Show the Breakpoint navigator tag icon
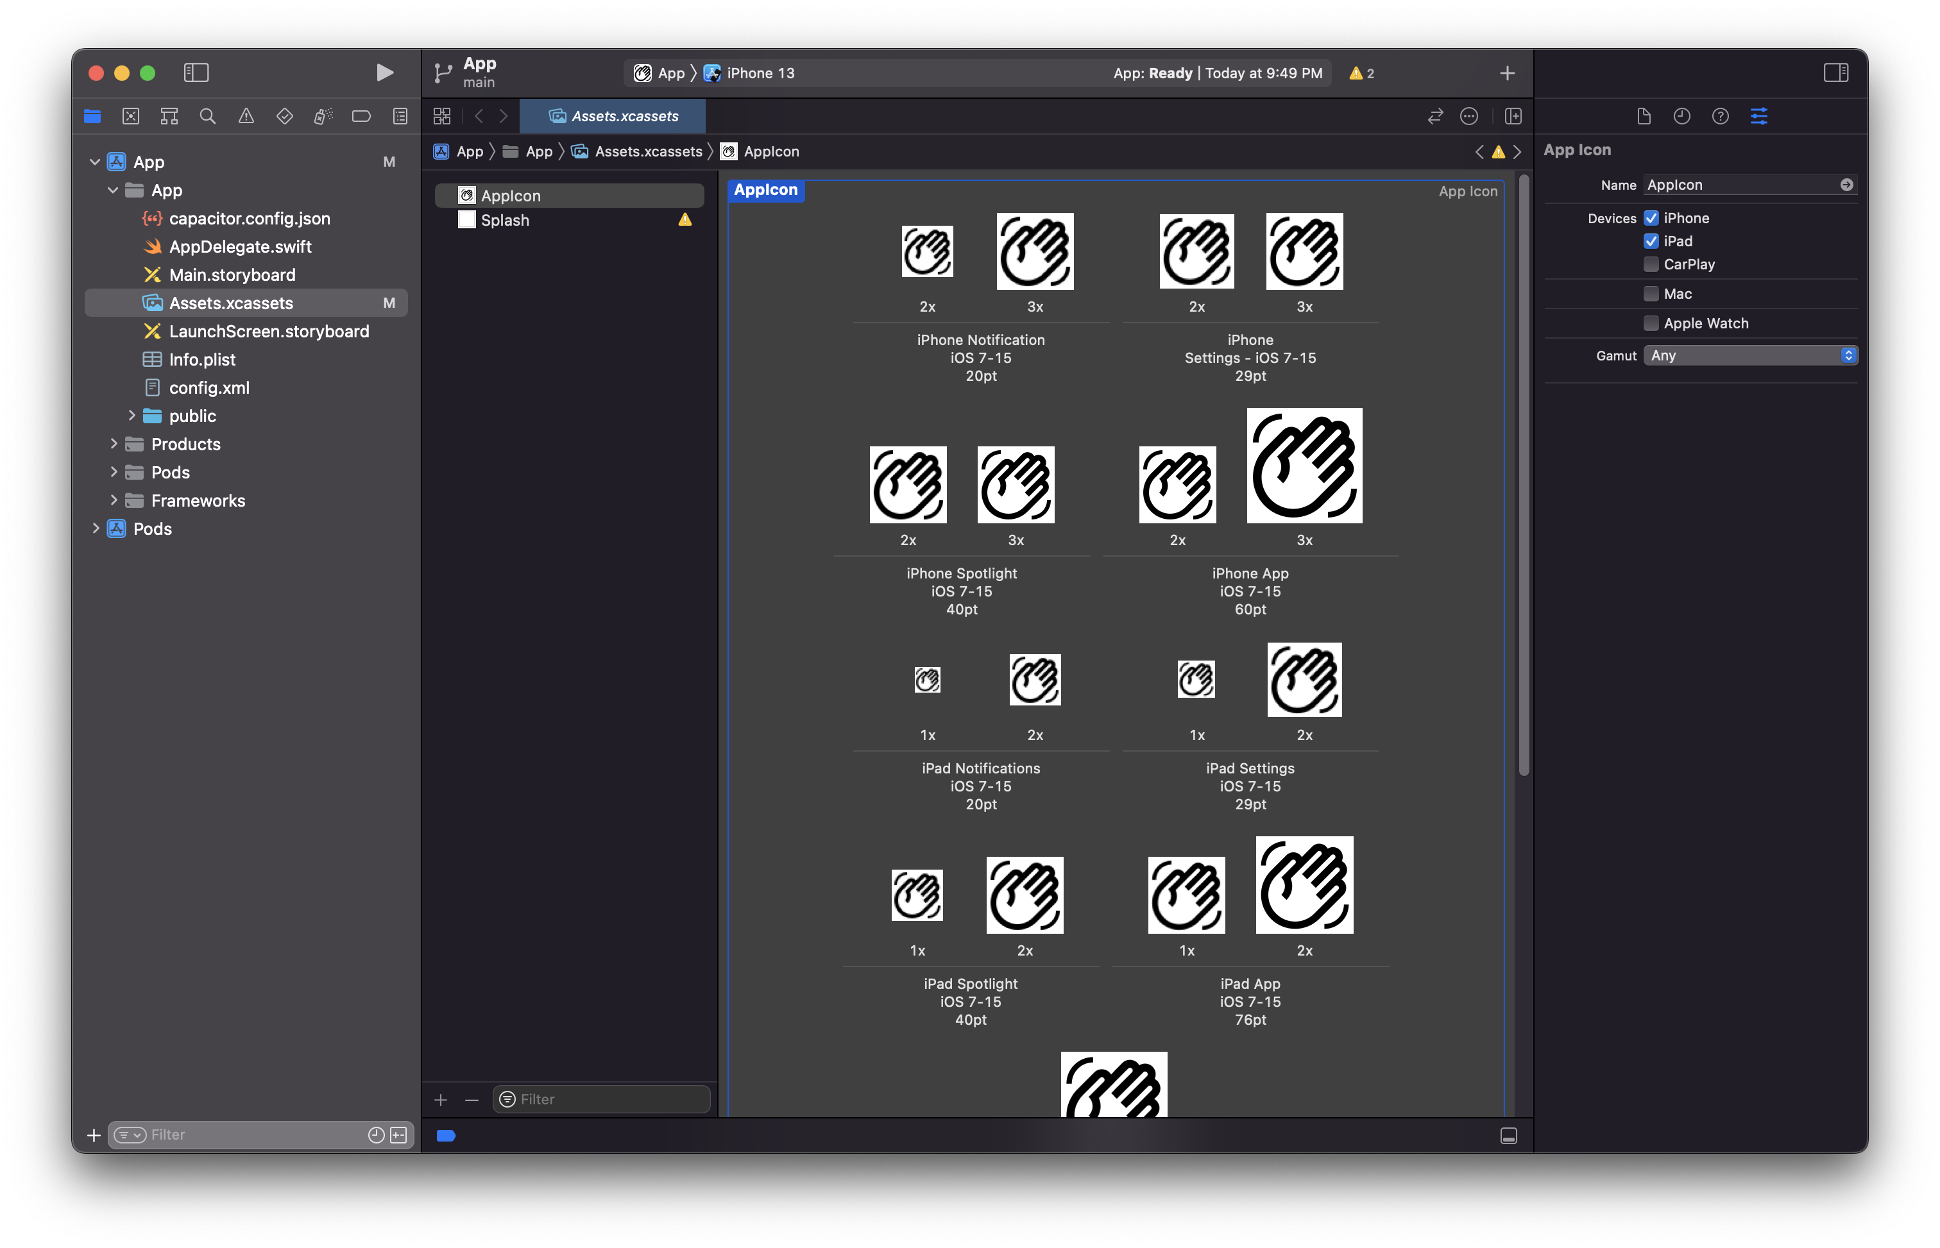The width and height of the screenshot is (1940, 1248). pyautogui.click(x=361, y=116)
